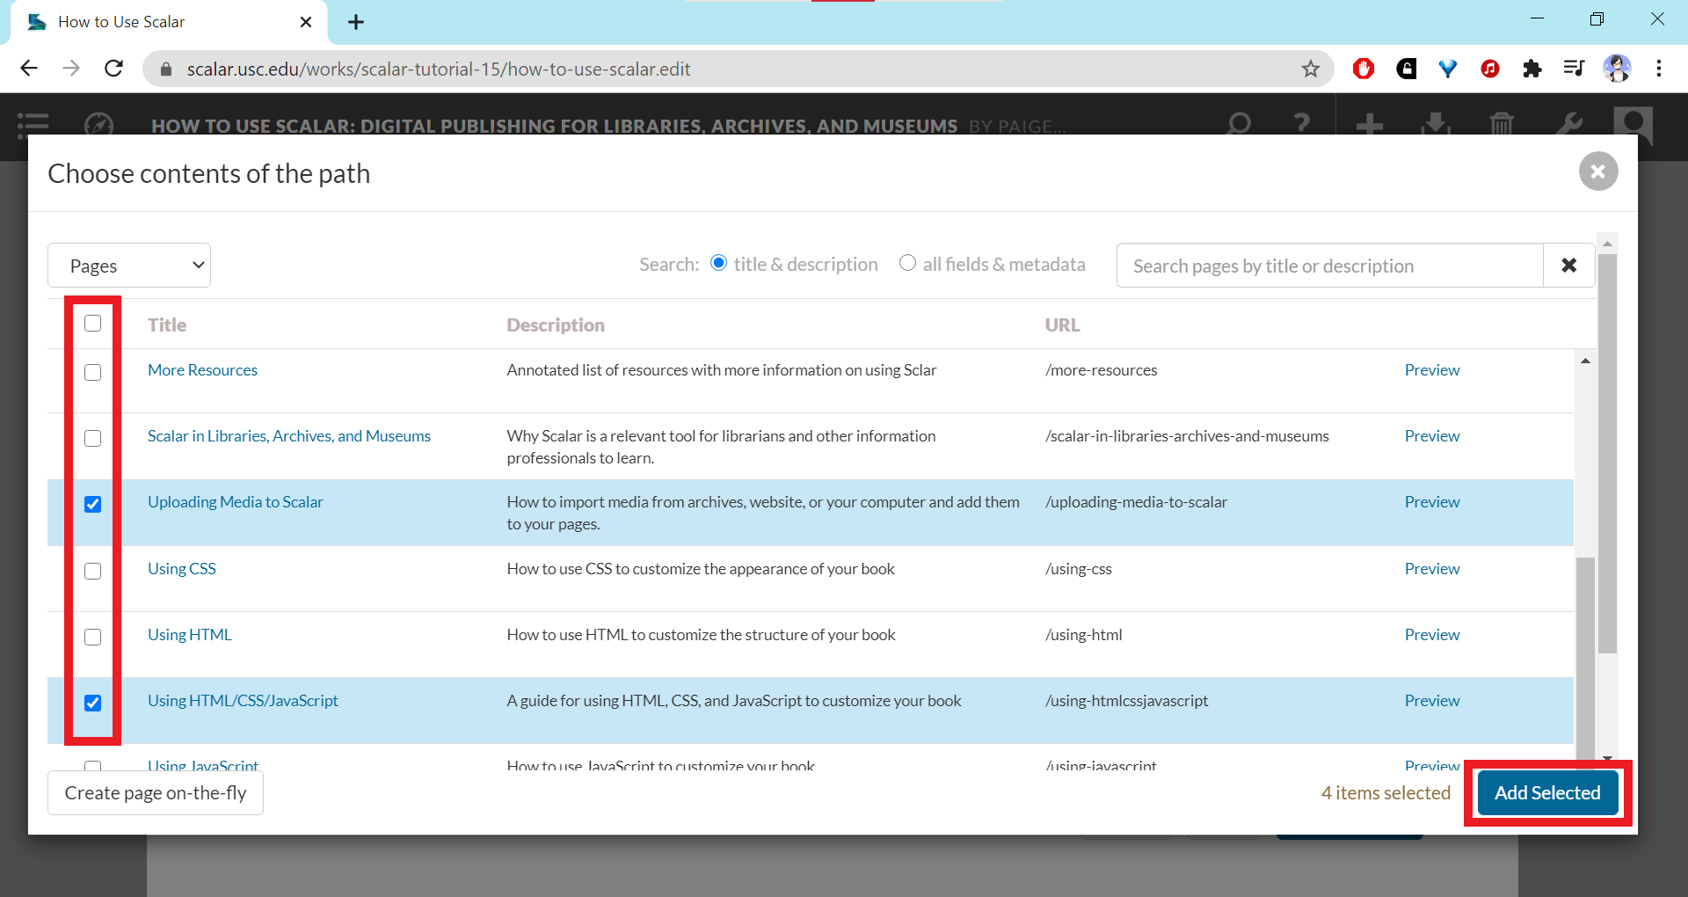Sort the list by the Title column

click(167, 325)
